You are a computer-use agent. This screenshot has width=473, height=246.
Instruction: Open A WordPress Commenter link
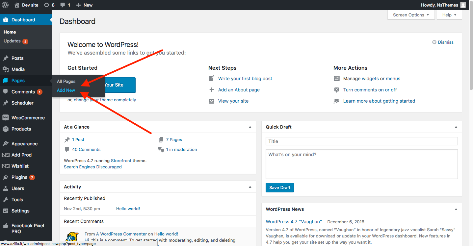pos(121,234)
